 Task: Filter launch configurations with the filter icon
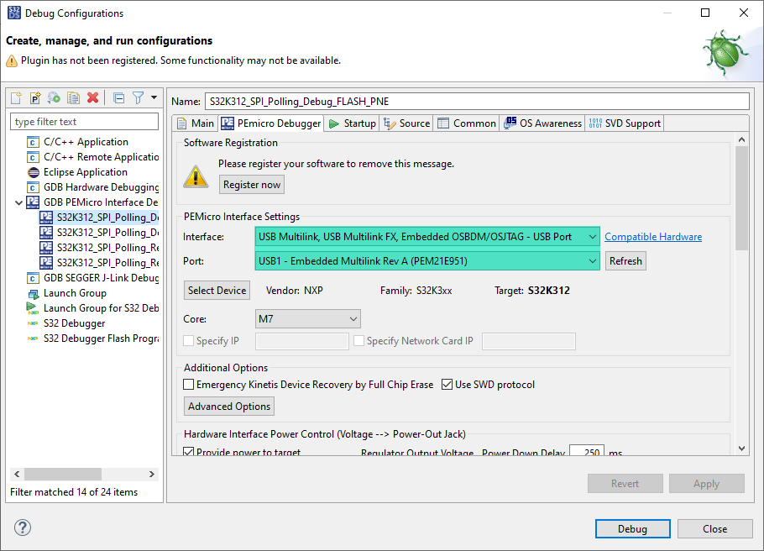coord(136,97)
